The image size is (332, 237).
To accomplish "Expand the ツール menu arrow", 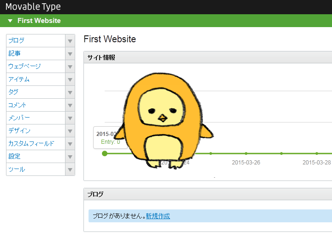I will pyautogui.click(x=70, y=169).
